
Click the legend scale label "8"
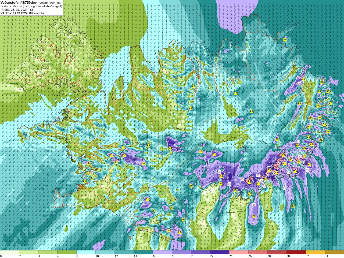pyautogui.click(x=77, y=256)
